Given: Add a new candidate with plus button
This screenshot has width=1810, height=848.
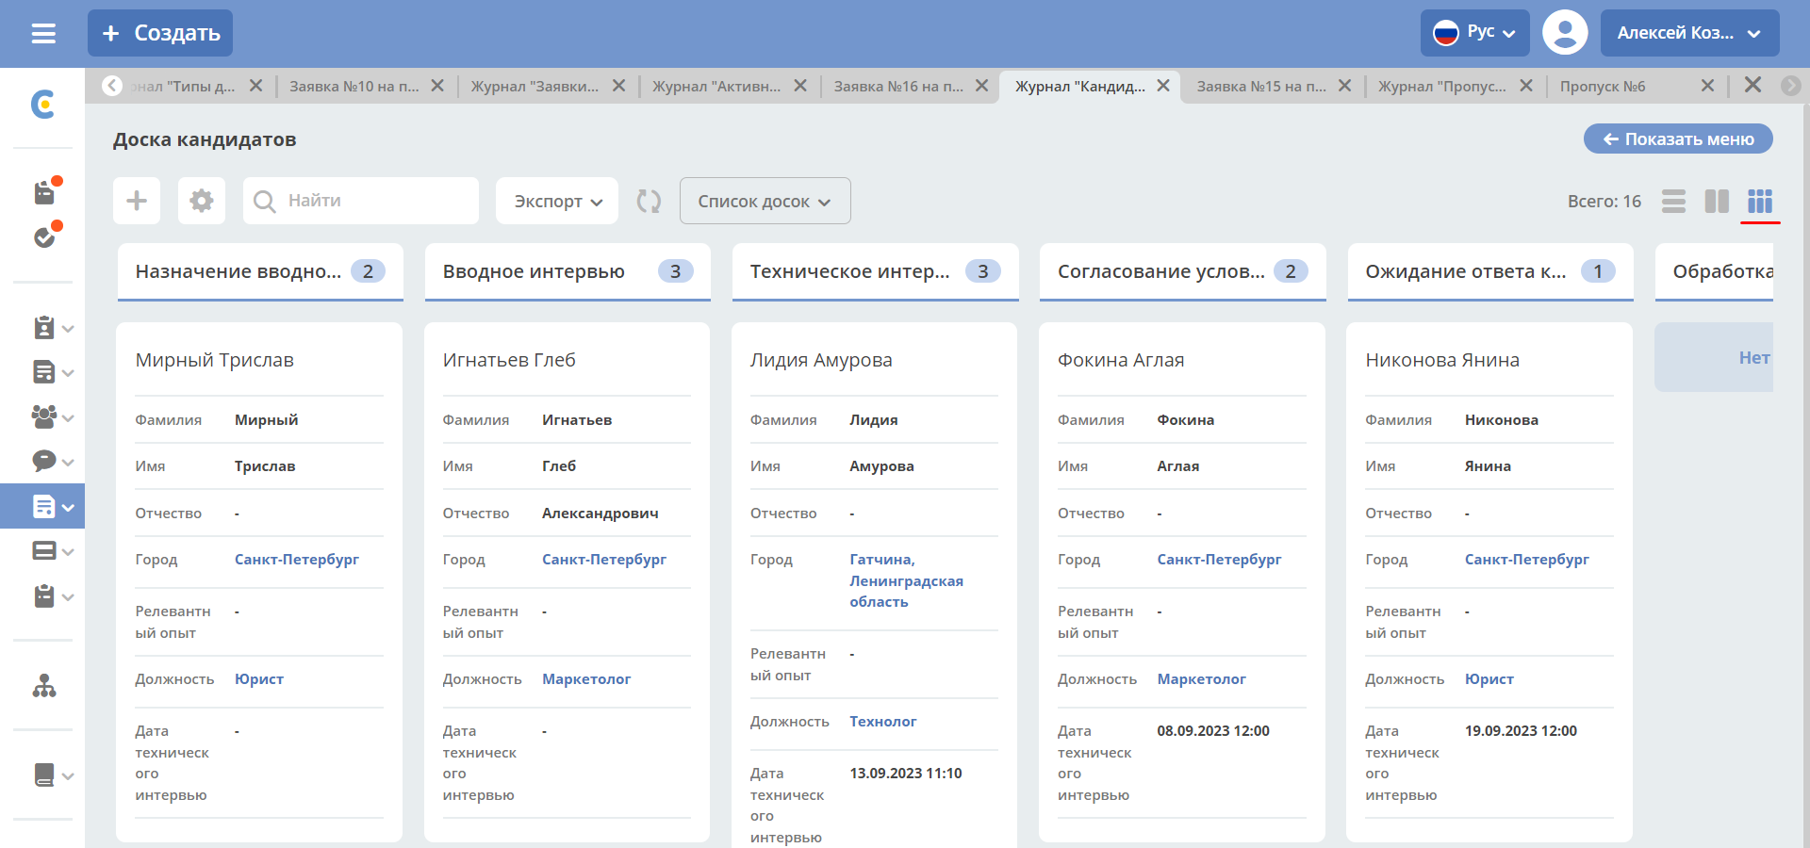Looking at the screenshot, I should pos(137,201).
